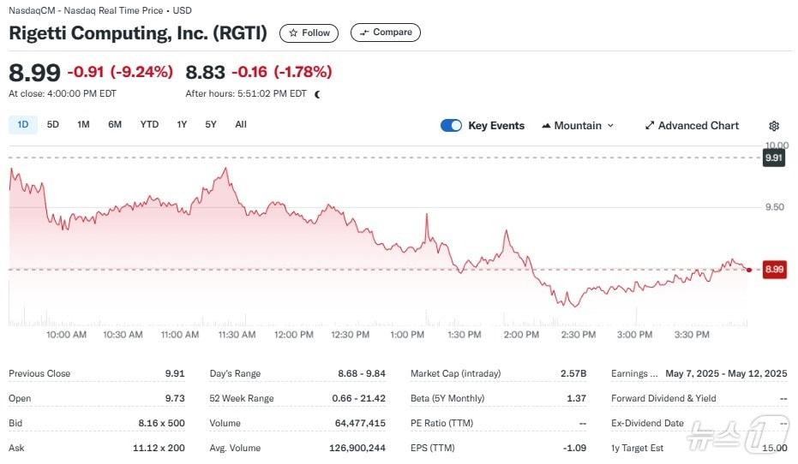Click the 8.99 current price marker

[x=774, y=270]
